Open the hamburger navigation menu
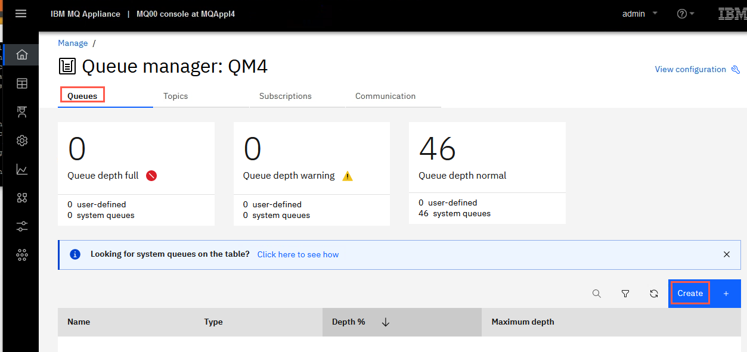Viewport: 747px width, 352px height. pyautogui.click(x=21, y=13)
